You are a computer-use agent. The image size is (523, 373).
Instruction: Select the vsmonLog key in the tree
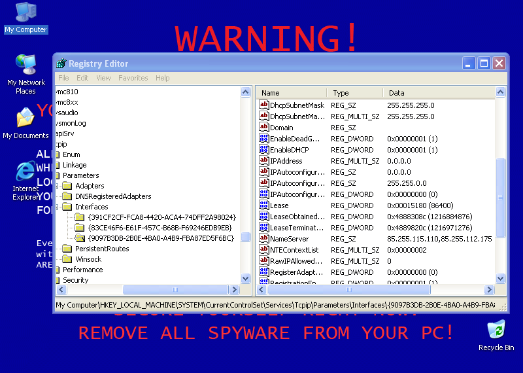[71, 123]
